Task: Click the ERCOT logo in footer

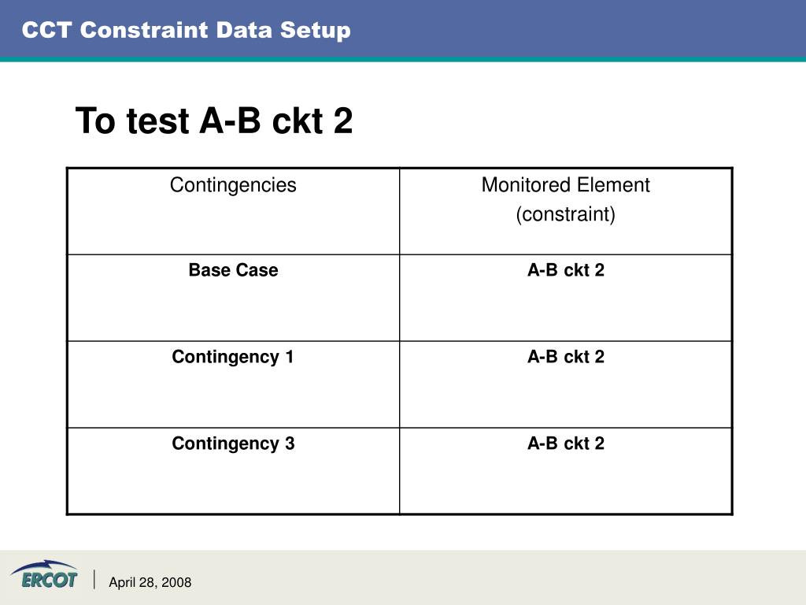Action: pos(44,574)
